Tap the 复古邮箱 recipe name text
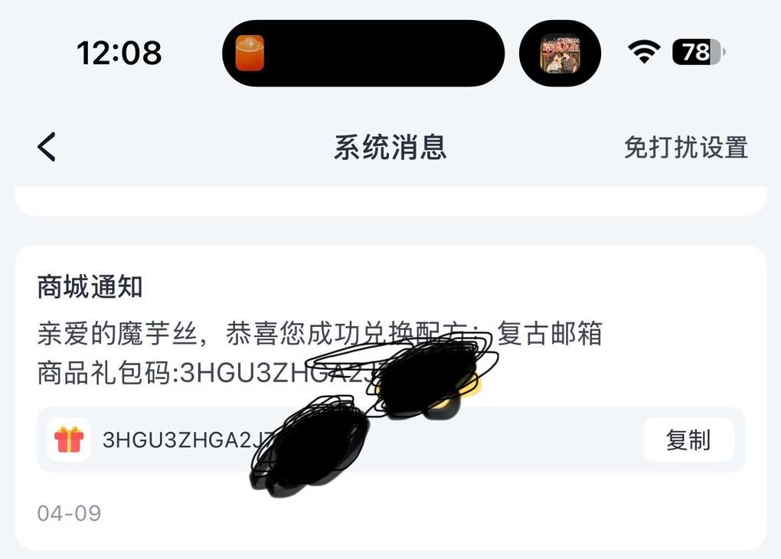Screen dimensions: 781x559 pos(550,333)
